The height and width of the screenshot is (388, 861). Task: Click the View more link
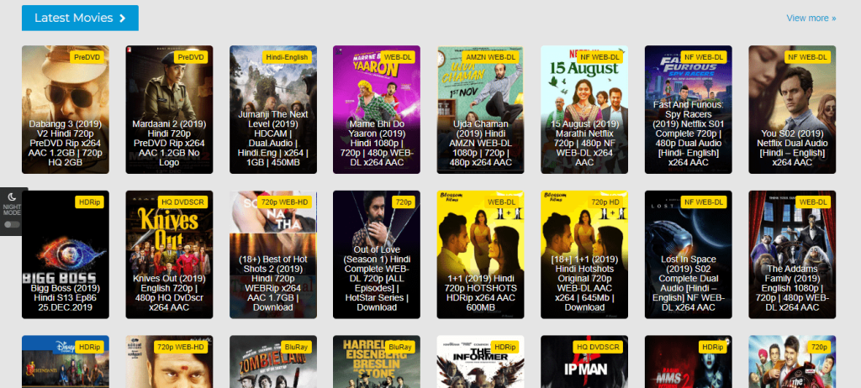click(811, 18)
